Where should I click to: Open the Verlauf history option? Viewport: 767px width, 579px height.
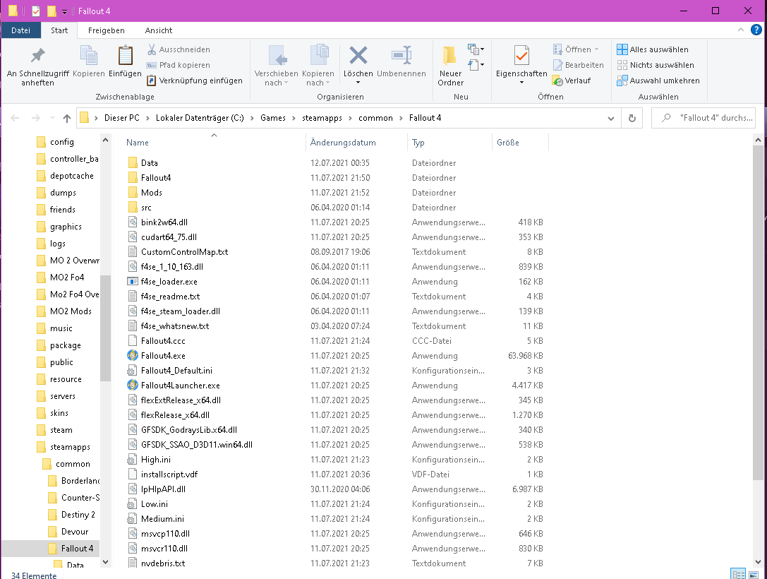pyautogui.click(x=572, y=80)
